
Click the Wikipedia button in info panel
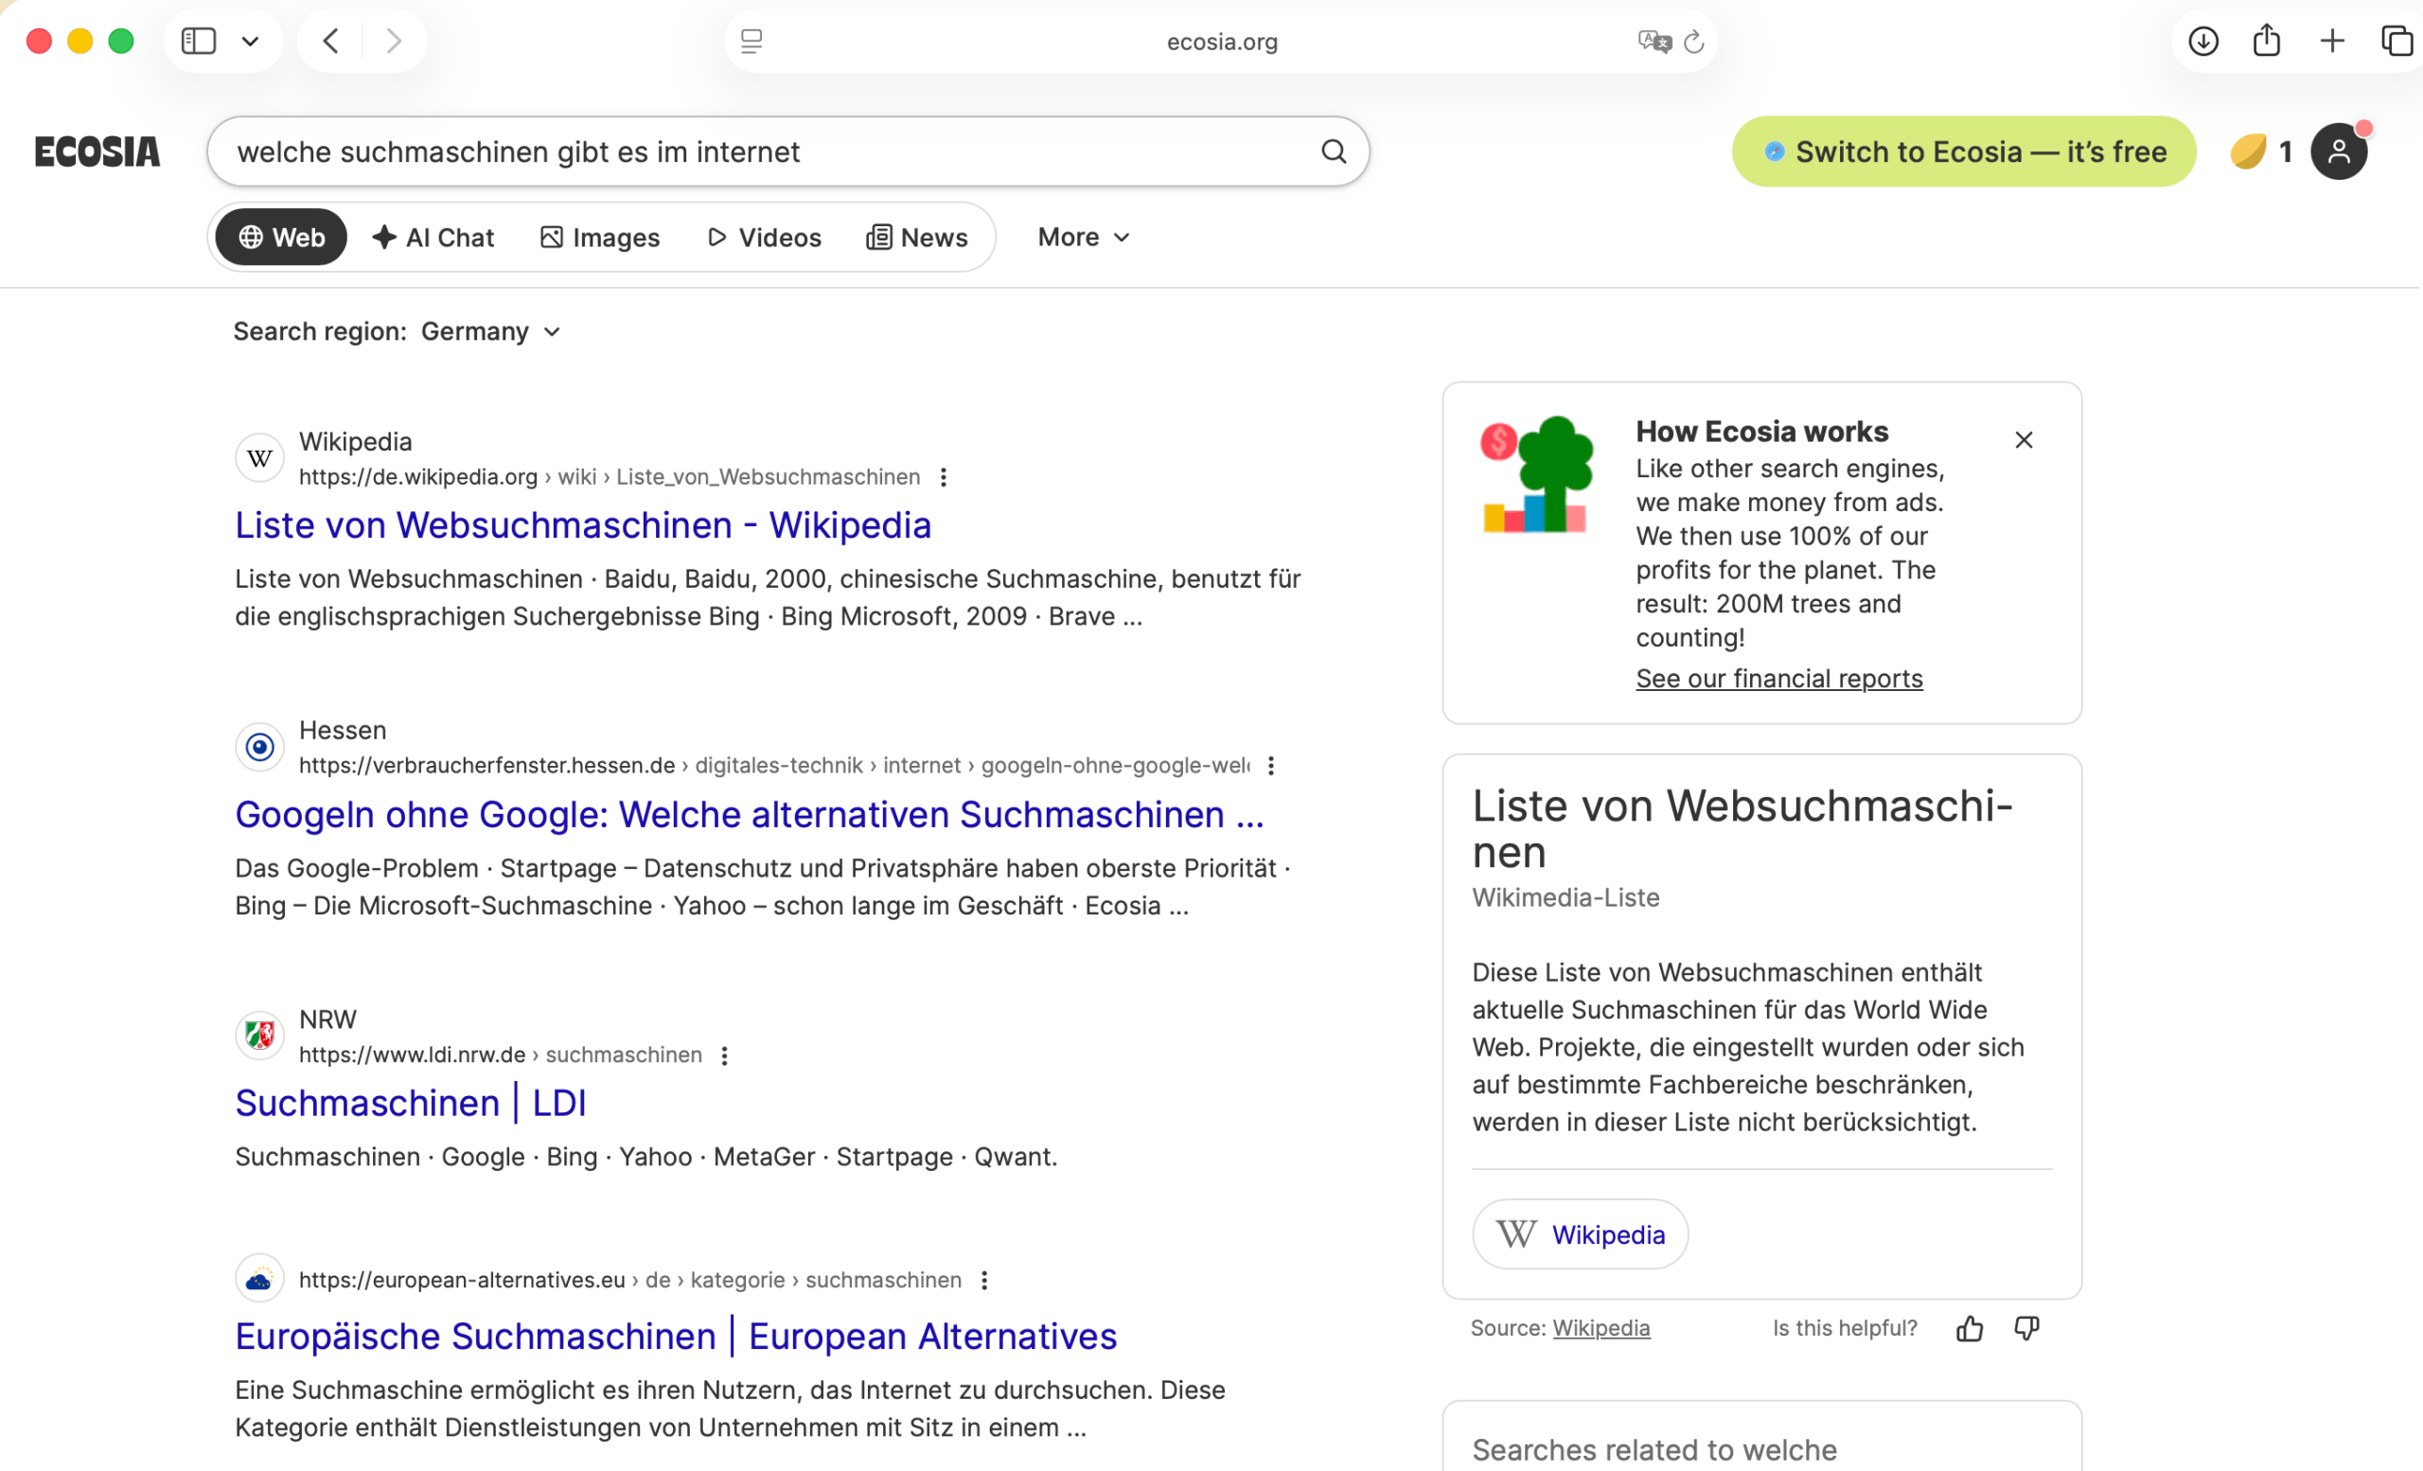pos(1581,1234)
